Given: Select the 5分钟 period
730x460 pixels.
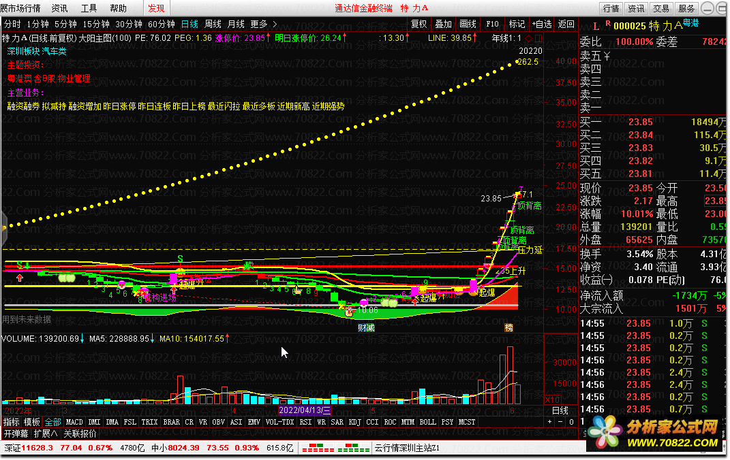Looking at the screenshot, I should 65,24.
